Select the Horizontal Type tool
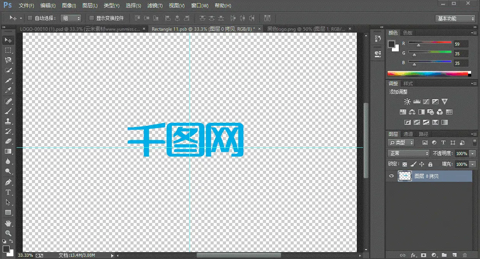This screenshot has width=480, height=259. [x=8, y=192]
